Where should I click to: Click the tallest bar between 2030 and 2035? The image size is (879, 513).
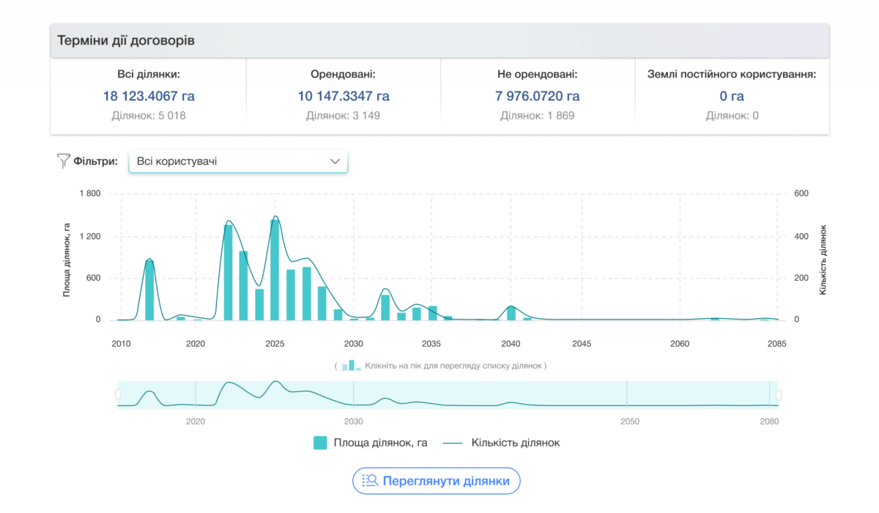pyautogui.click(x=385, y=307)
